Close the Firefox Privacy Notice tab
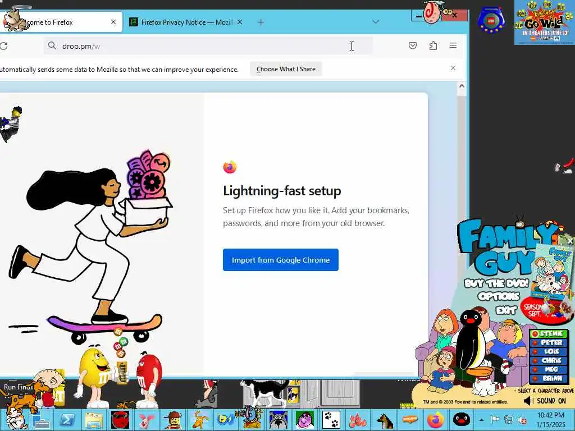The image size is (575, 431). click(x=240, y=22)
